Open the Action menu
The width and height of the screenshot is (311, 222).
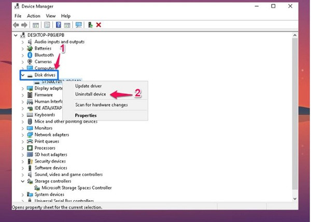34,16
